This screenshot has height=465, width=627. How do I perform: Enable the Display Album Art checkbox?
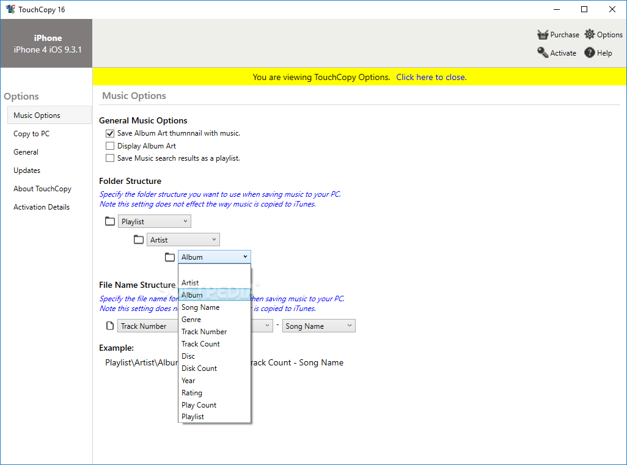click(x=110, y=146)
